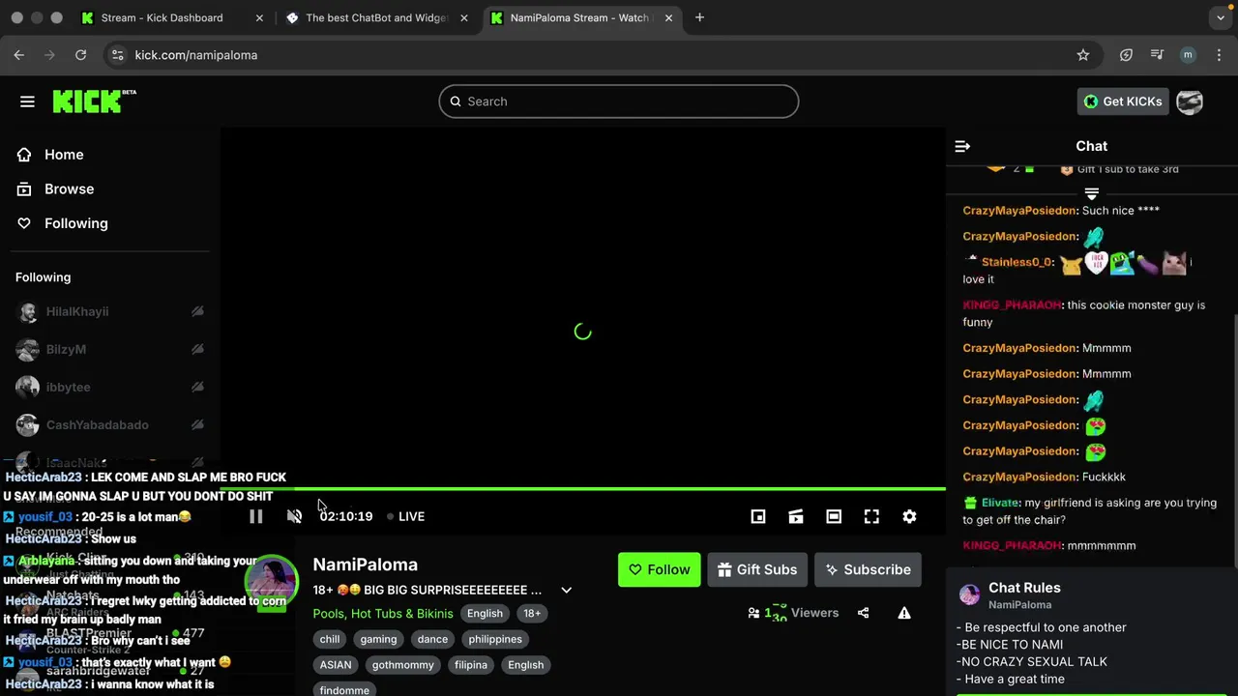Open HilalKhayii followed channel
This screenshot has width=1238, height=696.
111,311
